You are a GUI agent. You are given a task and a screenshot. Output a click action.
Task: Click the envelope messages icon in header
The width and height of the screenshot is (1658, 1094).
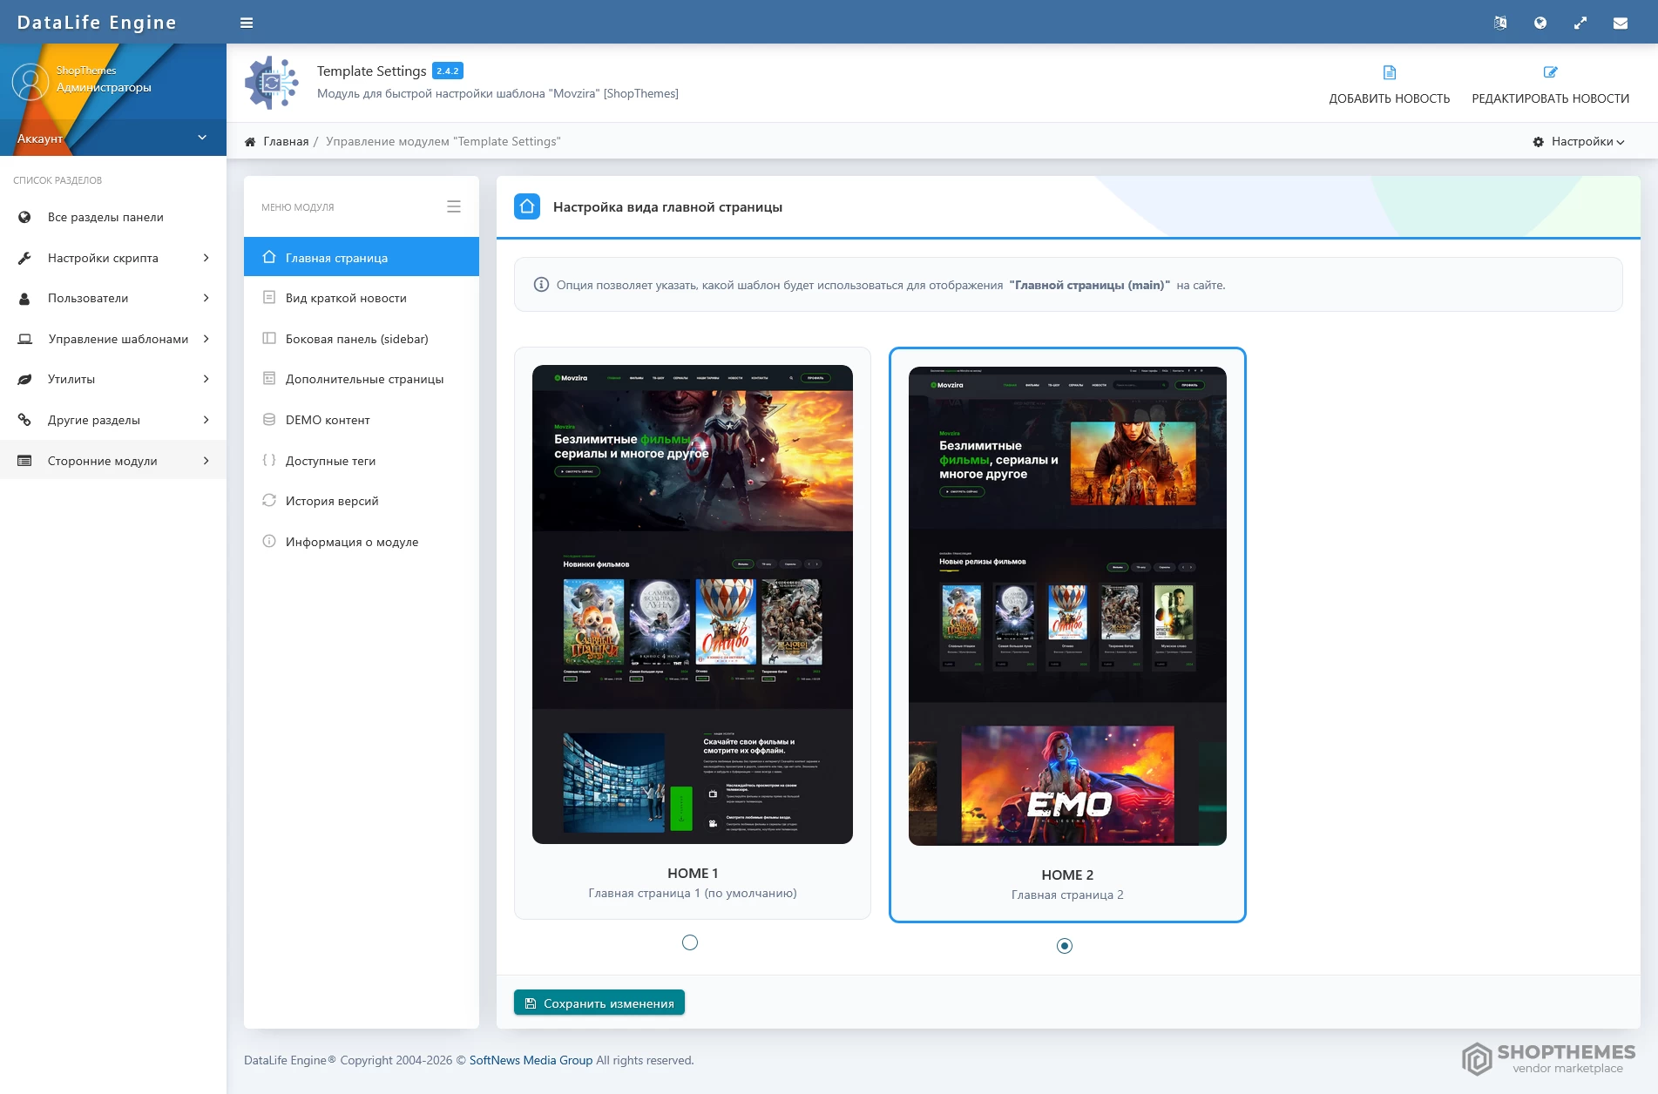click(1620, 23)
